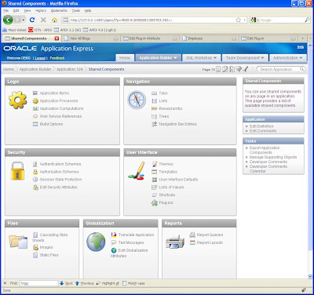Click the printer Reports icon
The height and width of the screenshot is (295, 314).
point(175,242)
